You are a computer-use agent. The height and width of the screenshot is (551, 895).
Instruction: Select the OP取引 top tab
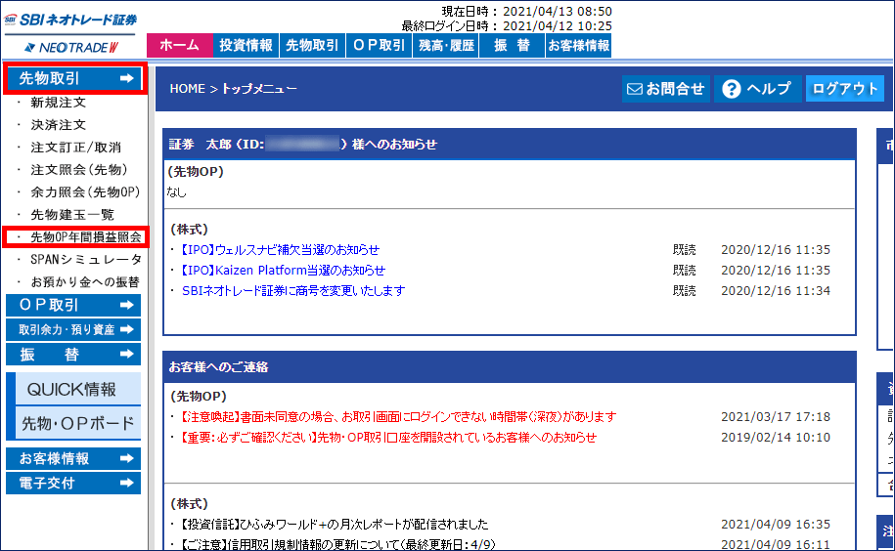click(379, 46)
